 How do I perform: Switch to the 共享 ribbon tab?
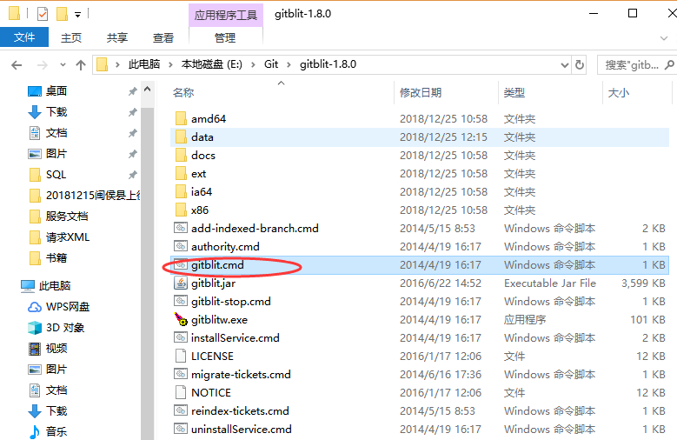pyautogui.click(x=117, y=37)
